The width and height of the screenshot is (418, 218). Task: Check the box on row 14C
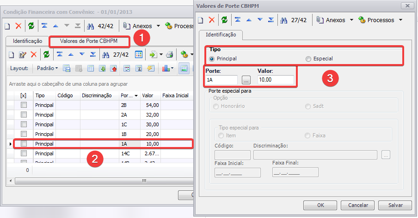pyautogui.click(x=24, y=153)
